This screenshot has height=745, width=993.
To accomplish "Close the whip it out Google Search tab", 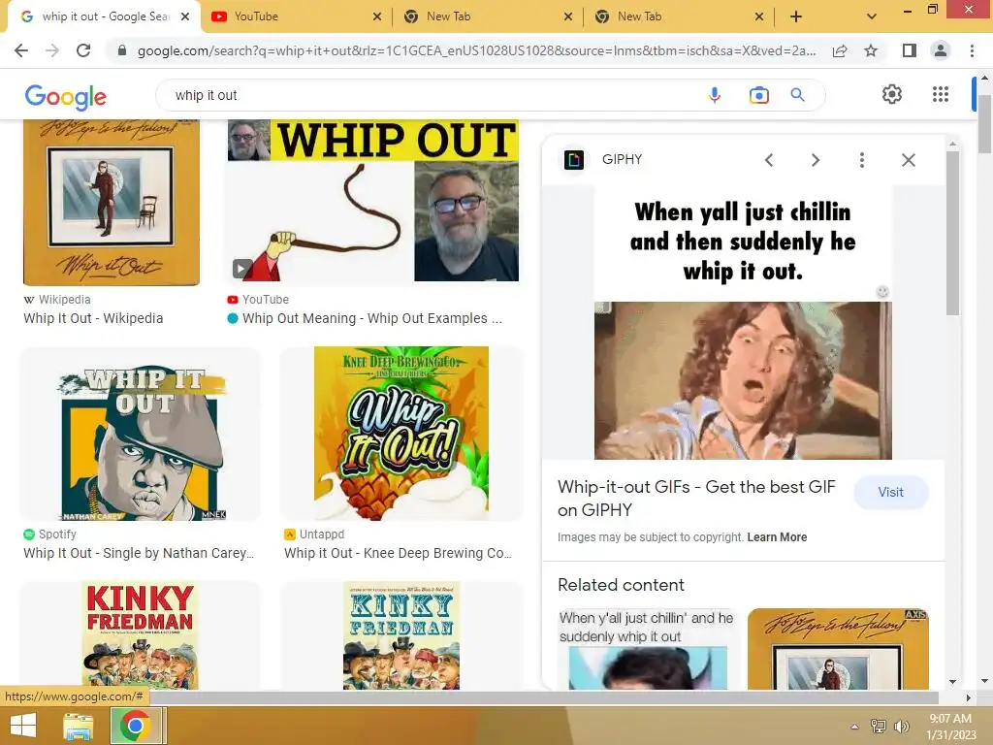I will (185, 16).
